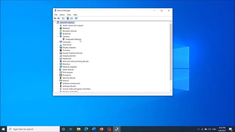Expand Human Interface Devices

coord(58,53)
